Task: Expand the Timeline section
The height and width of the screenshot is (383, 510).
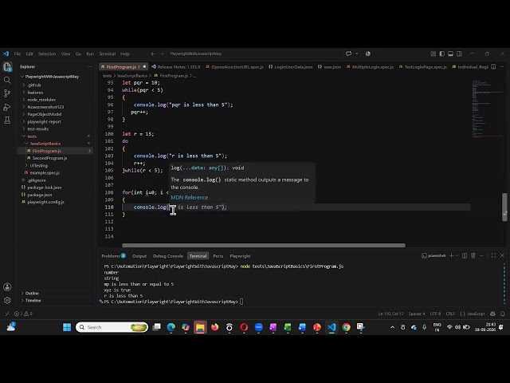Action: point(33,300)
